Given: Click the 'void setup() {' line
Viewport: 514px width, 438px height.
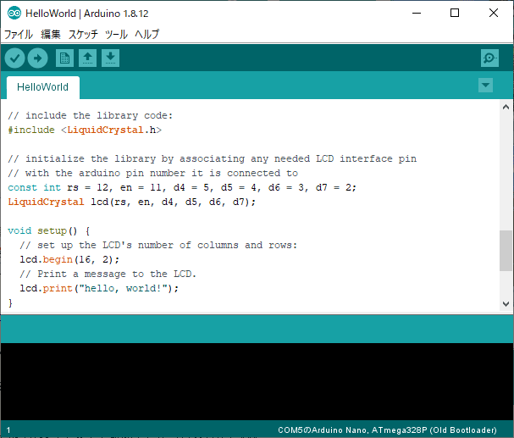Looking at the screenshot, I should point(49,231).
